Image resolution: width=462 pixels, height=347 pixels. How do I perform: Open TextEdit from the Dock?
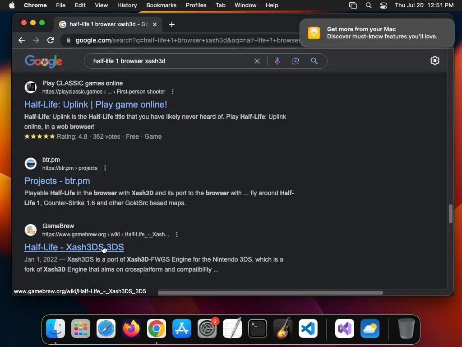tap(232, 328)
